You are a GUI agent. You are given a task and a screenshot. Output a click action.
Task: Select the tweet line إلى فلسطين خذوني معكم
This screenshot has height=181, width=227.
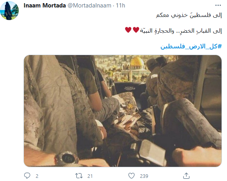[189, 15]
